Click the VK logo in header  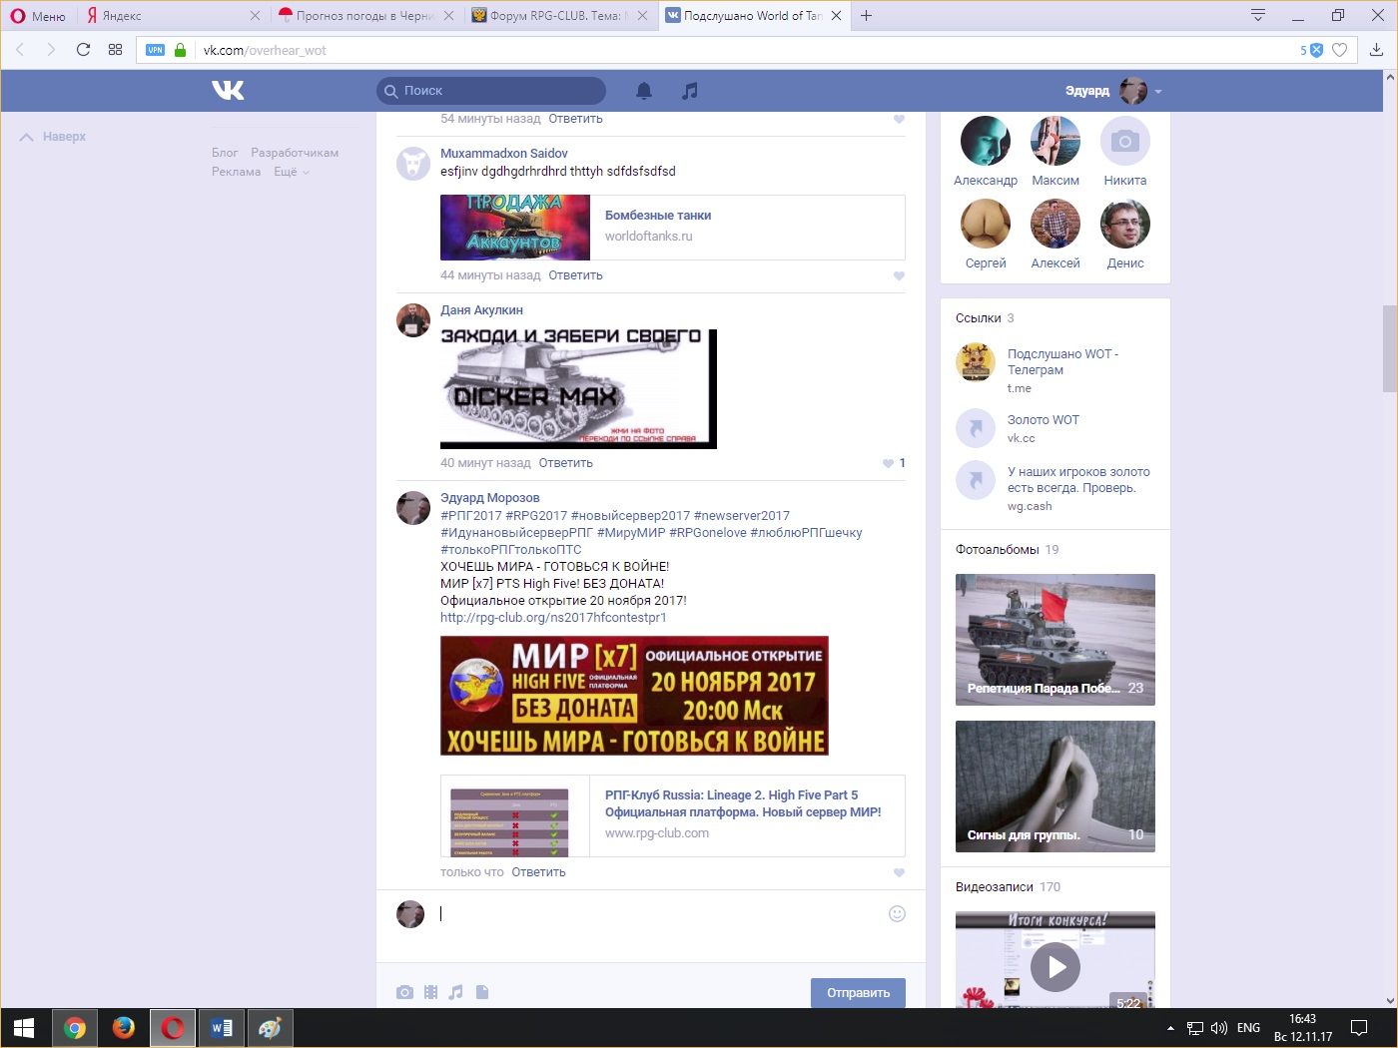tap(228, 91)
